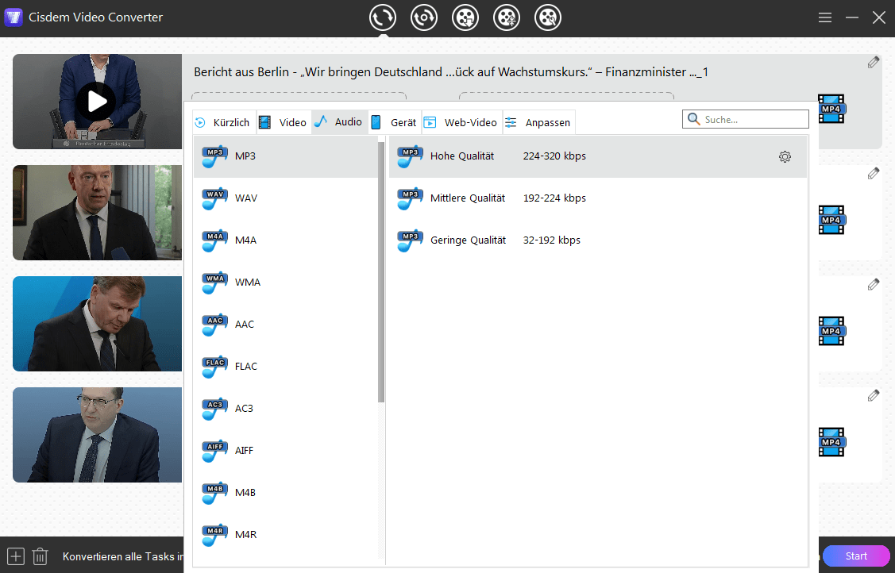Open the Download mode film reel icon
Viewport: 895px width, 573px height.
coord(465,17)
